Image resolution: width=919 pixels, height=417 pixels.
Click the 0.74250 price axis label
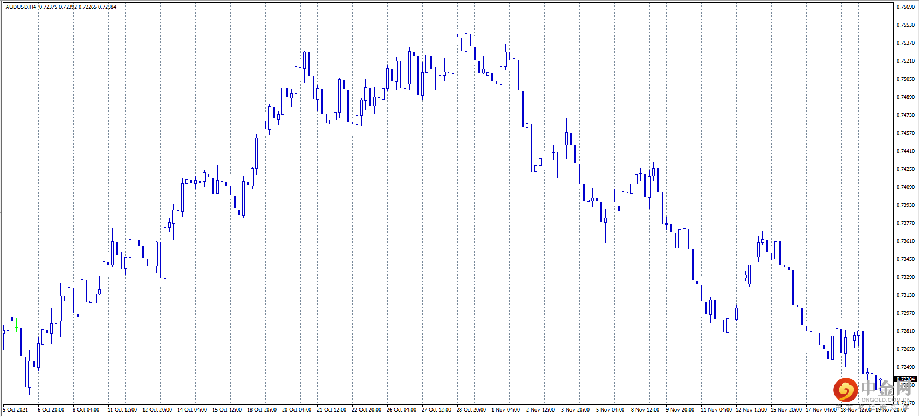(x=906, y=169)
